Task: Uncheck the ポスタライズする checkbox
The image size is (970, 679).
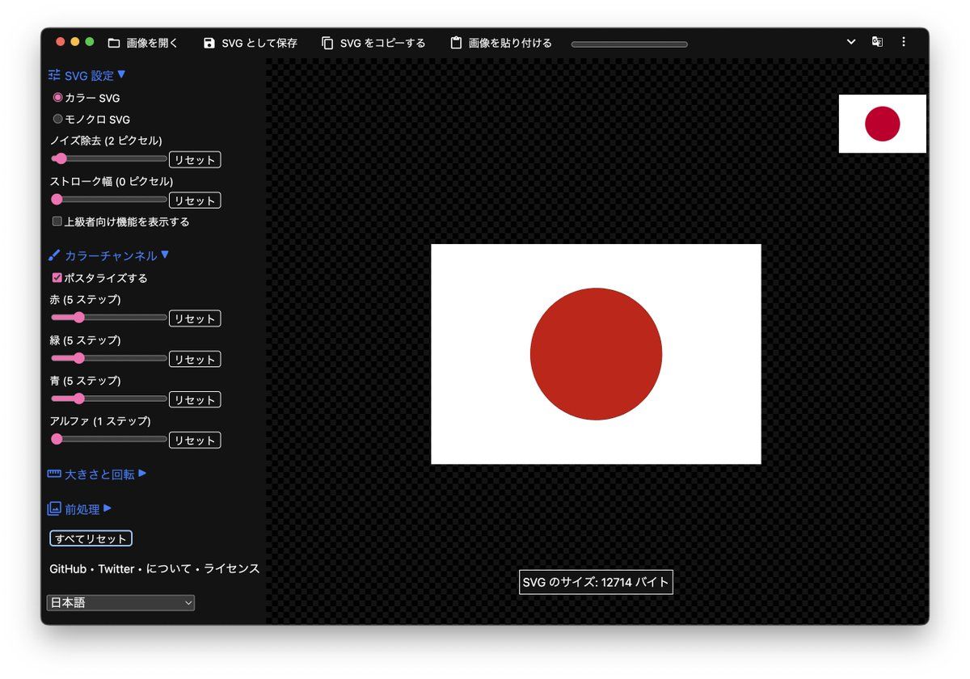Action: click(57, 277)
